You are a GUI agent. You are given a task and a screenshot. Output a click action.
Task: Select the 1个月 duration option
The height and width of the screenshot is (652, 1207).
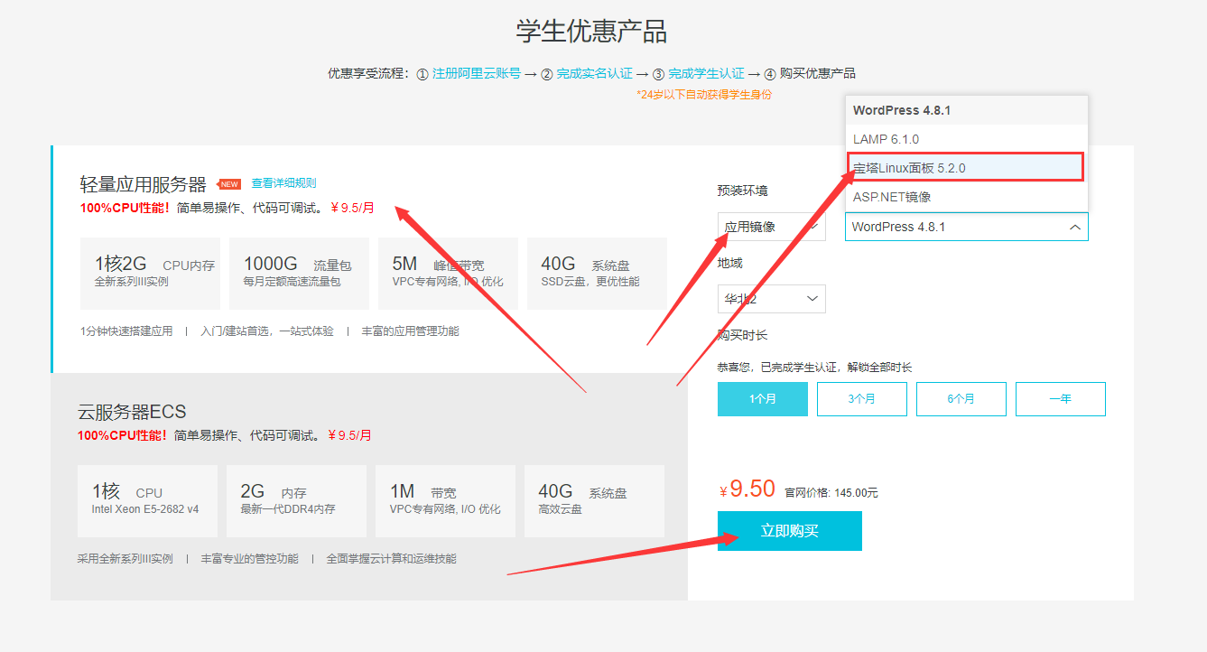pyautogui.click(x=763, y=399)
